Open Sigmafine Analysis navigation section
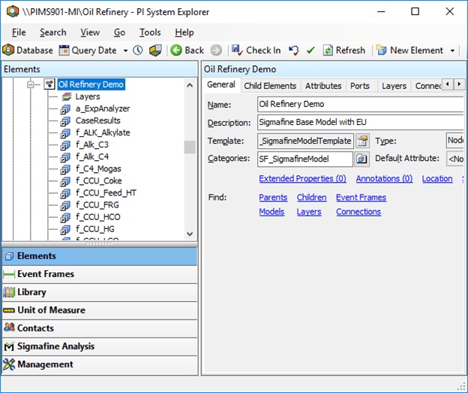The image size is (468, 393). pos(100,347)
